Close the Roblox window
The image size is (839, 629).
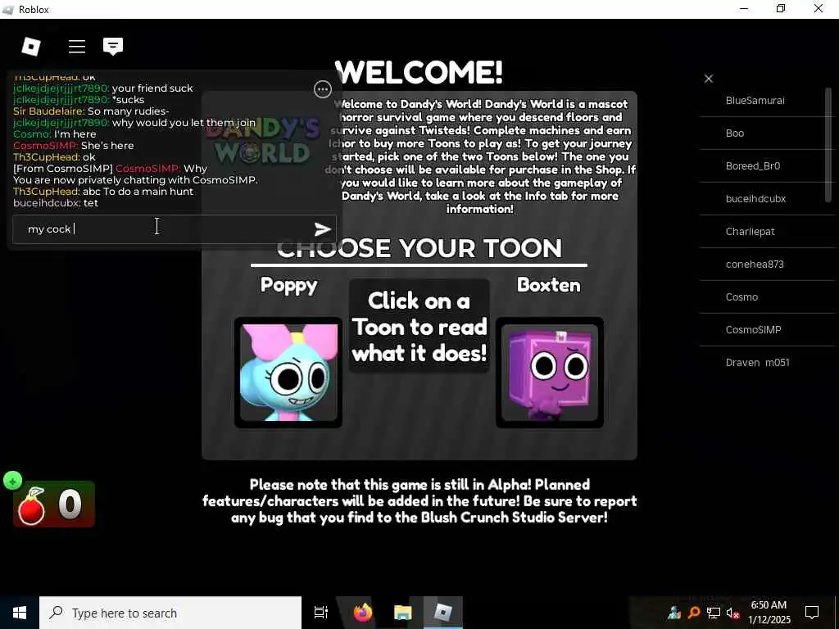click(x=819, y=9)
